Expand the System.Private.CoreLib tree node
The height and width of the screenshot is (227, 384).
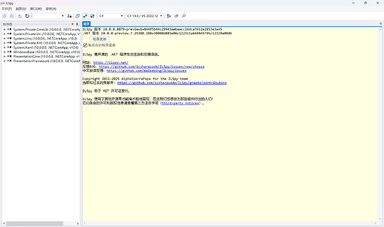pos(4,29)
